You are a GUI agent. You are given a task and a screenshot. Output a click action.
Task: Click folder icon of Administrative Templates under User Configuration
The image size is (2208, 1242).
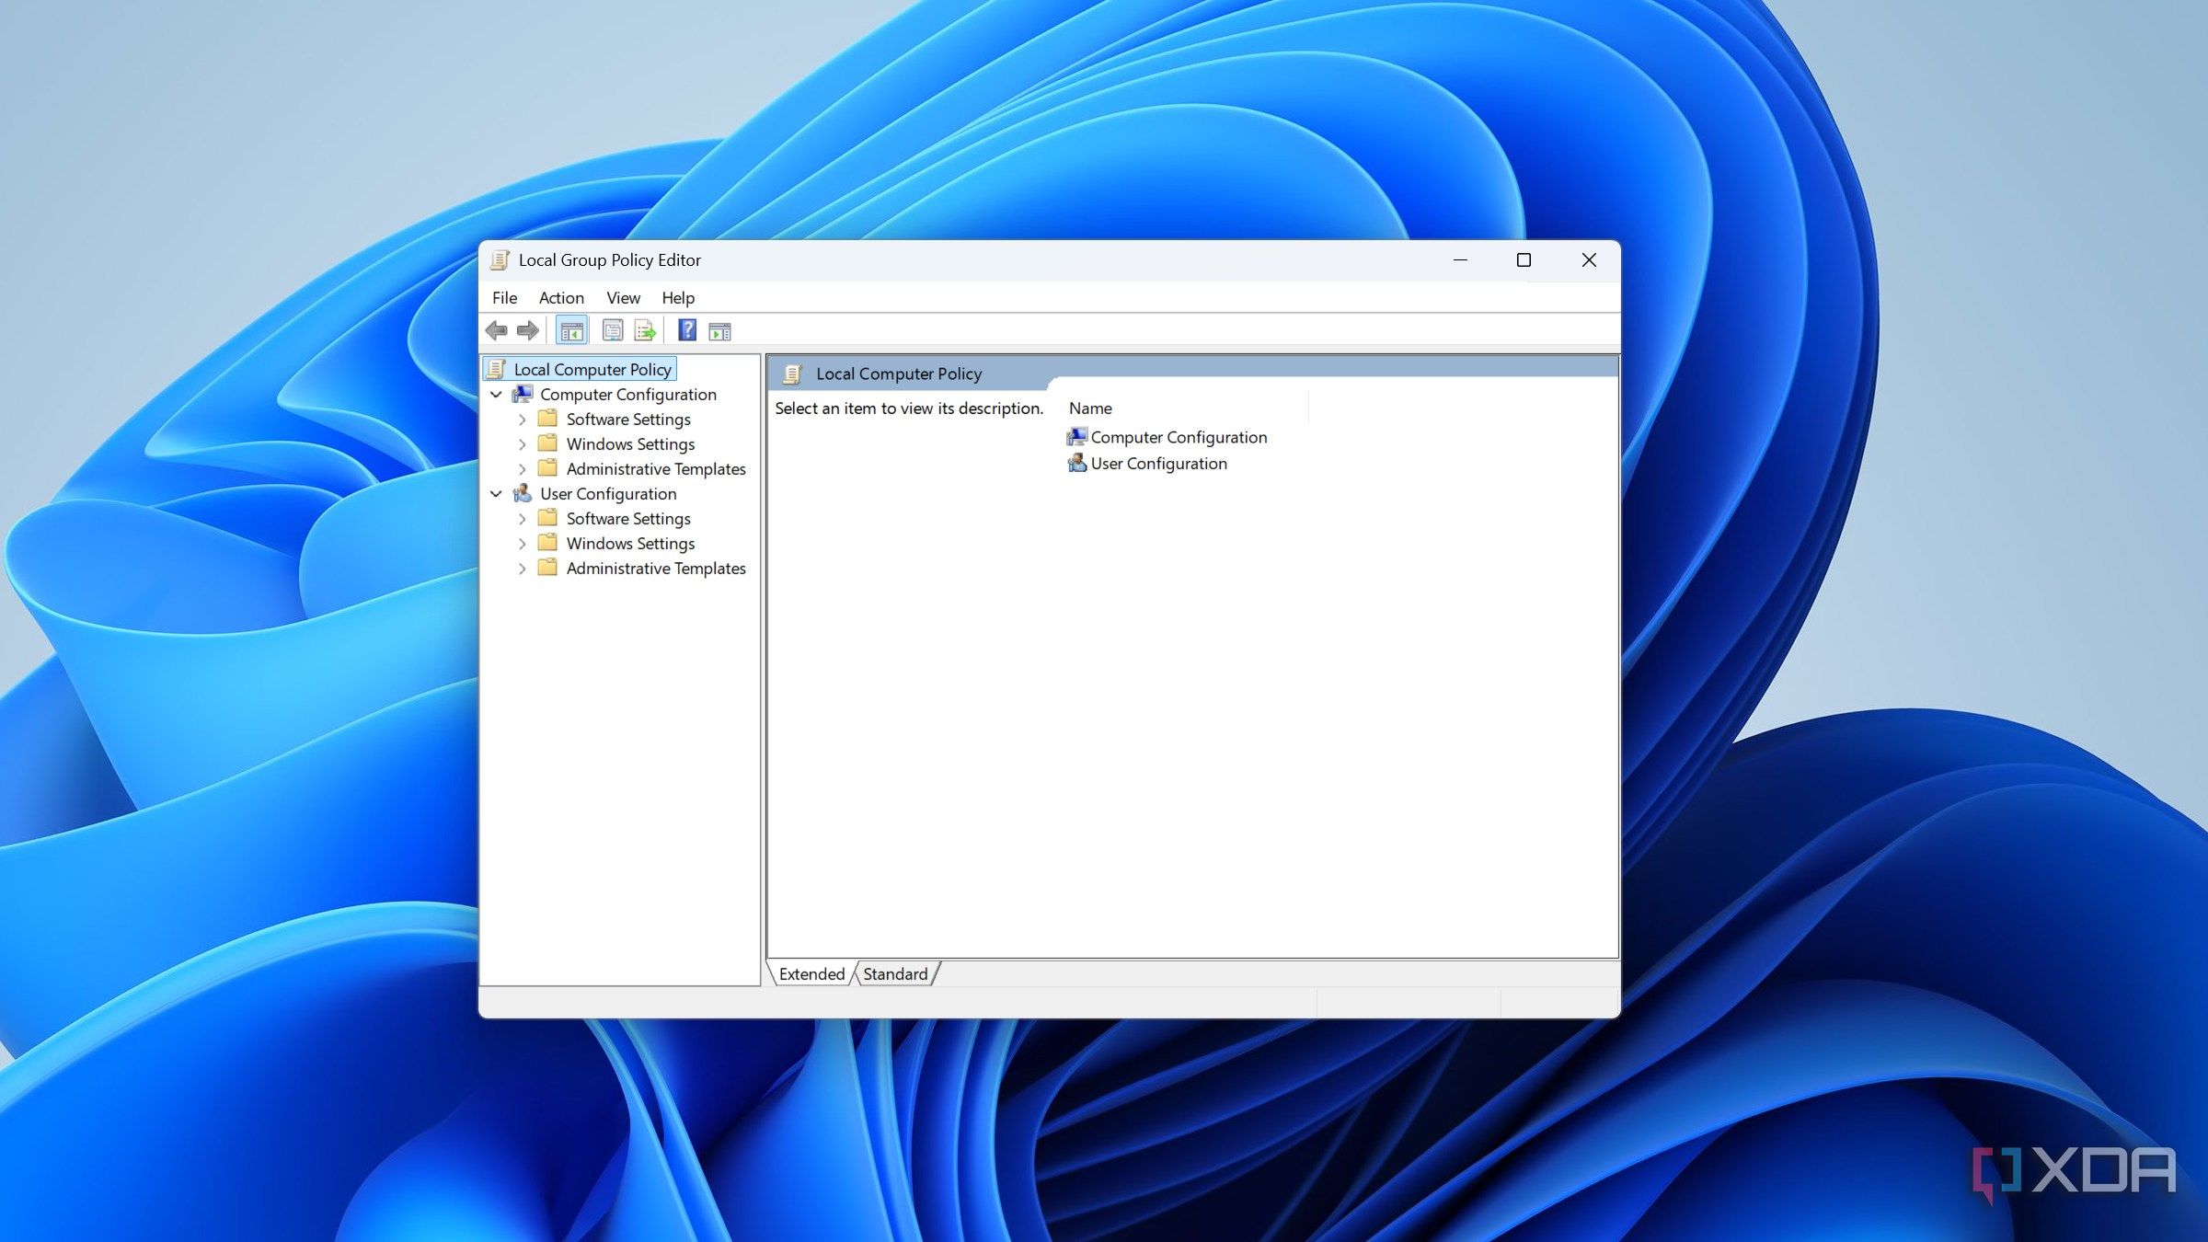(547, 568)
